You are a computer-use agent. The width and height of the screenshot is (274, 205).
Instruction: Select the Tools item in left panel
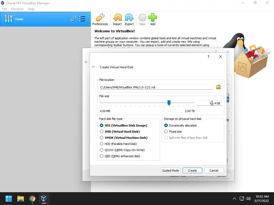click(45, 19)
